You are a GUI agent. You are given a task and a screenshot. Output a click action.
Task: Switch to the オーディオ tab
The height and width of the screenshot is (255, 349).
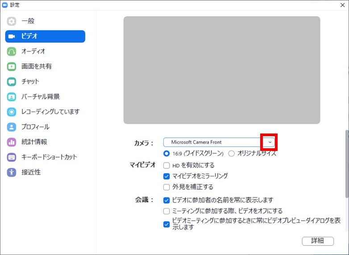click(x=45, y=51)
